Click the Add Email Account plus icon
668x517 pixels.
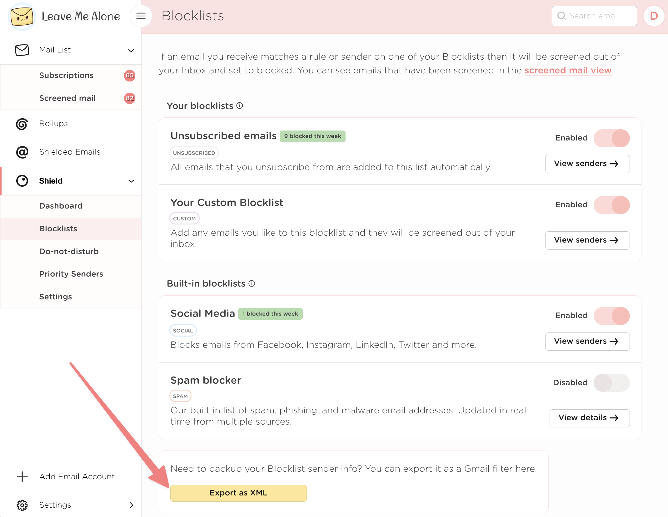pos(22,477)
